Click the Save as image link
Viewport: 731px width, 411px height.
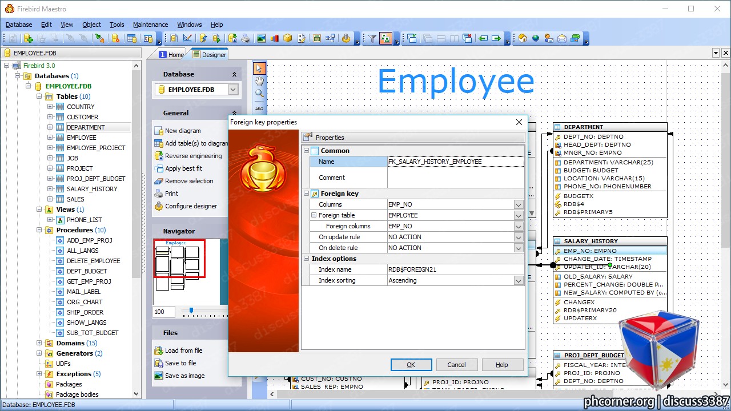(x=184, y=376)
